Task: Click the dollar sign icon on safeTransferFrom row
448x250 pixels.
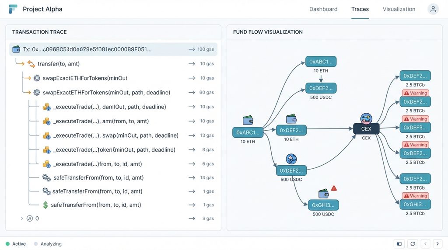Action: pyautogui.click(x=45, y=205)
